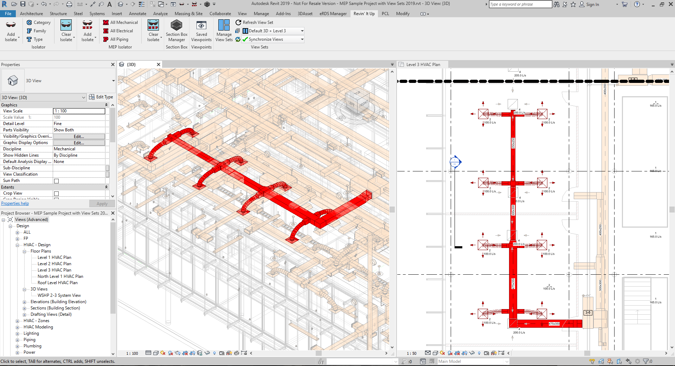Expand the Elevations (Building Elevation) node
Image resolution: width=675 pixels, height=366 pixels.
tap(24, 302)
